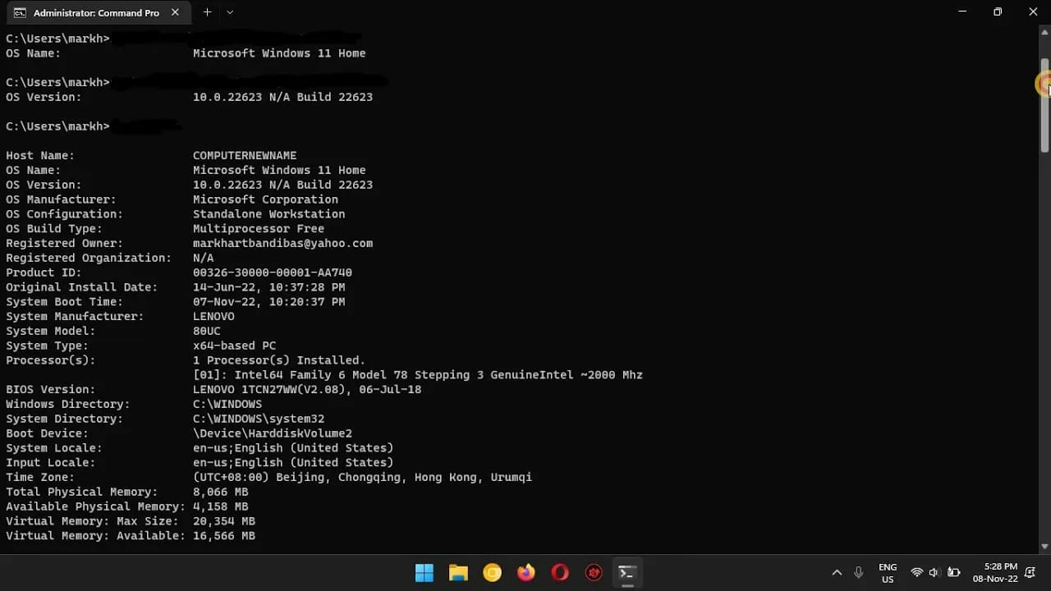Click the speaker volume icon
This screenshot has height=591, width=1051.
[934, 572]
